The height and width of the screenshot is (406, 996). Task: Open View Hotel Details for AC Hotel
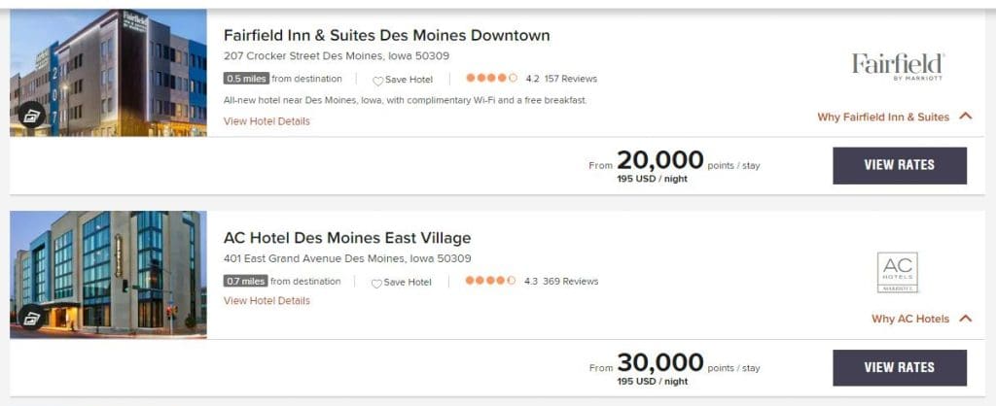pos(267,301)
